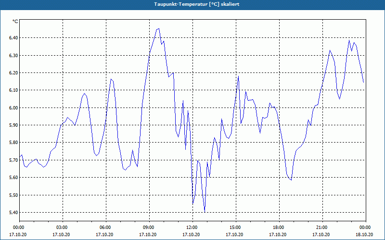This screenshot has height=240, width=385.
Task: Pick the "17.10.20" date under 12:00
Action: 191,234
